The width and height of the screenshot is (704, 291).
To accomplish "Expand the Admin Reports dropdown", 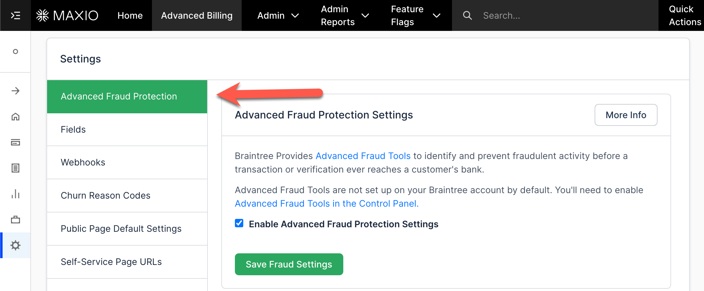I will 345,15.
